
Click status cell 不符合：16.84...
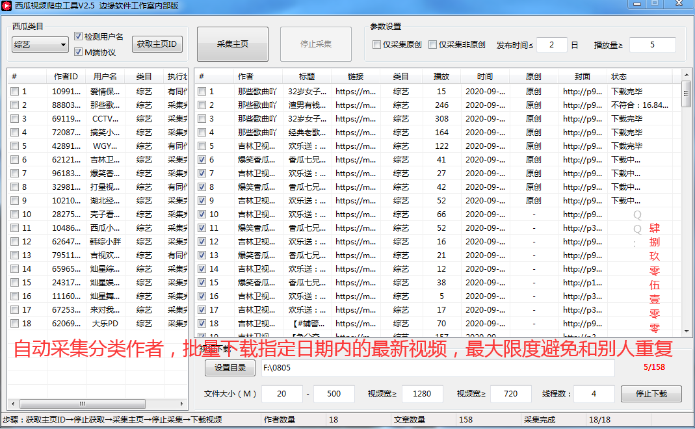coord(640,105)
